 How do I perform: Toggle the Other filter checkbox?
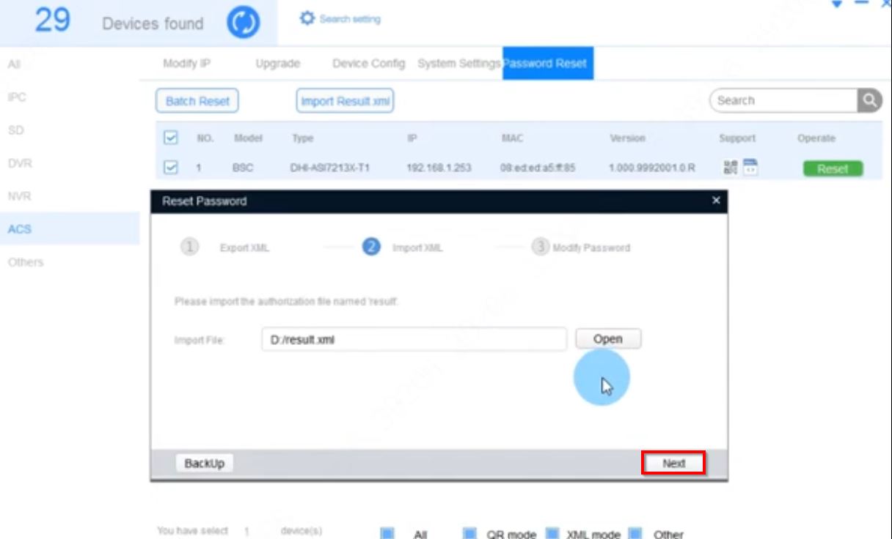point(636,534)
